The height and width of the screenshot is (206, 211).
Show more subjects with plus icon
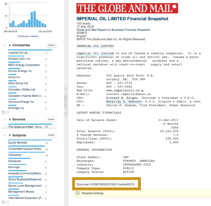pyautogui.click(x=3, y=202)
